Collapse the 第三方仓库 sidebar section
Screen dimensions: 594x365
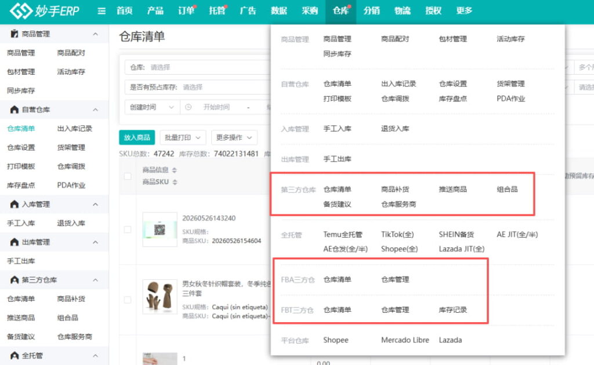pos(96,280)
